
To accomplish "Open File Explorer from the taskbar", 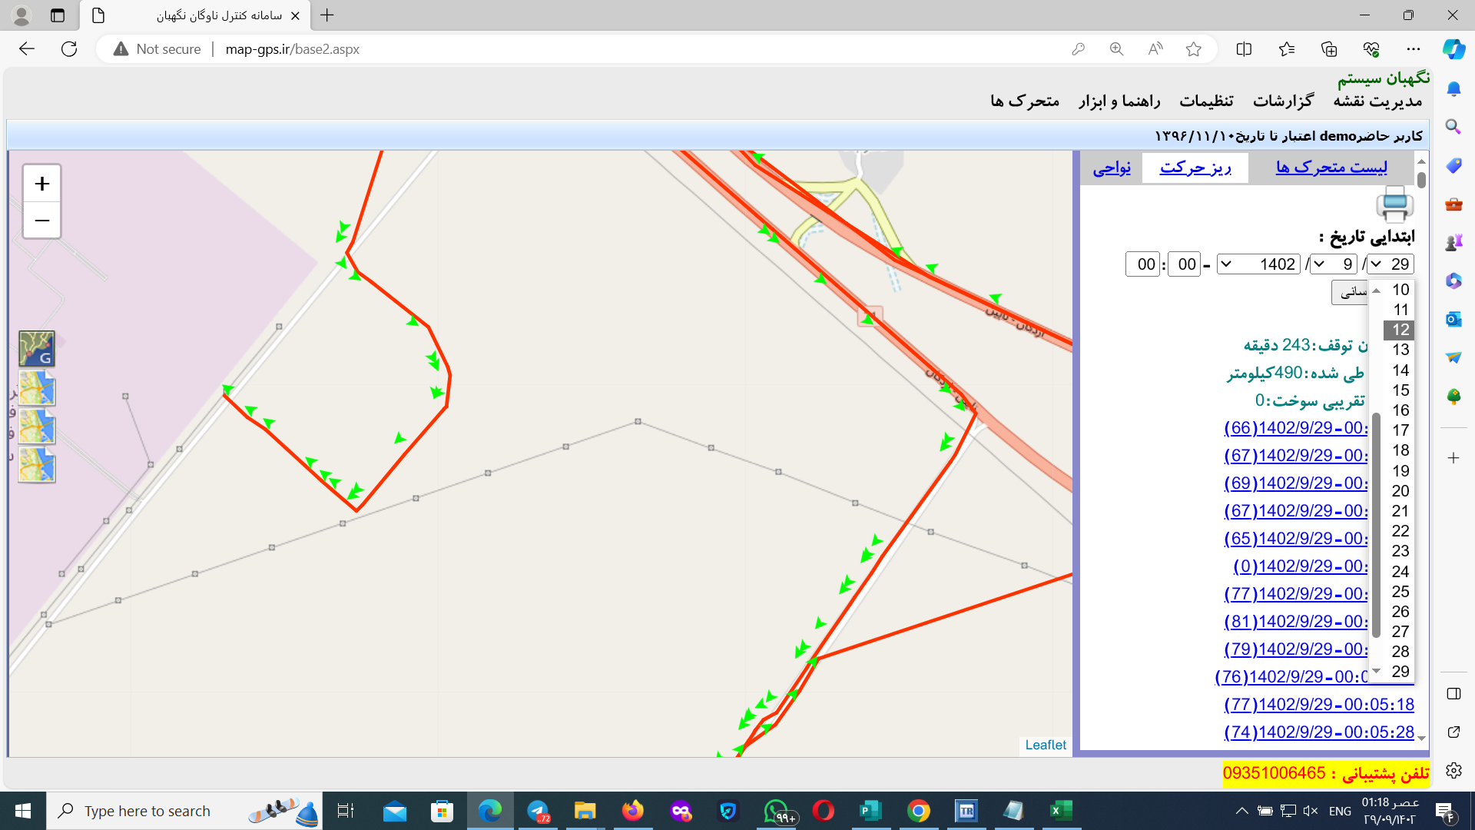I will click(585, 811).
